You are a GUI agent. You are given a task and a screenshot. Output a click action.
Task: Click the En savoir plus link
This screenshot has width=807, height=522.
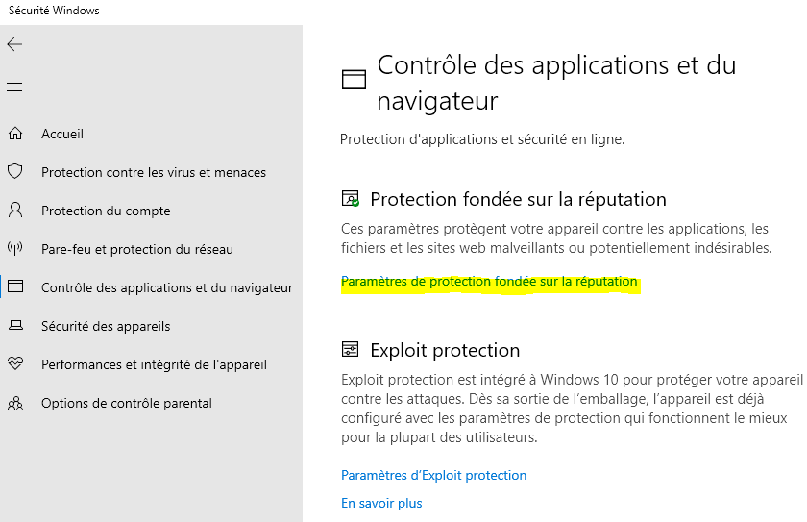[x=381, y=503]
